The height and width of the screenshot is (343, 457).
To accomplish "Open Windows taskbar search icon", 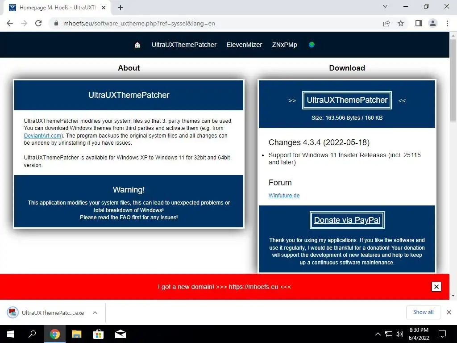I will tap(32, 334).
